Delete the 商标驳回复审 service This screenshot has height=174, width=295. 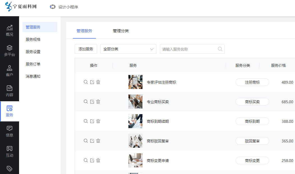(x=98, y=141)
